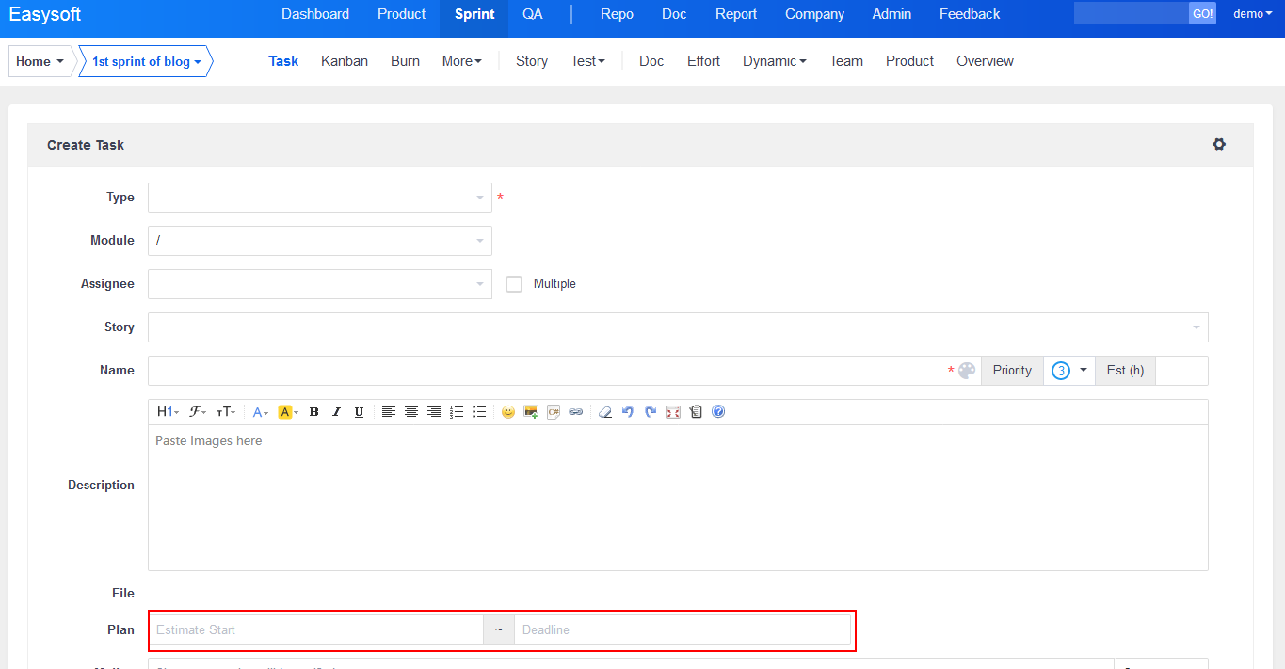Enable the Multiple assignee checkbox
Image resolution: width=1285 pixels, height=669 pixels.
pyautogui.click(x=514, y=284)
